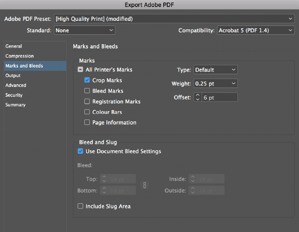Select the Security section
Viewport: 299px width, 232px height.
(x=14, y=95)
